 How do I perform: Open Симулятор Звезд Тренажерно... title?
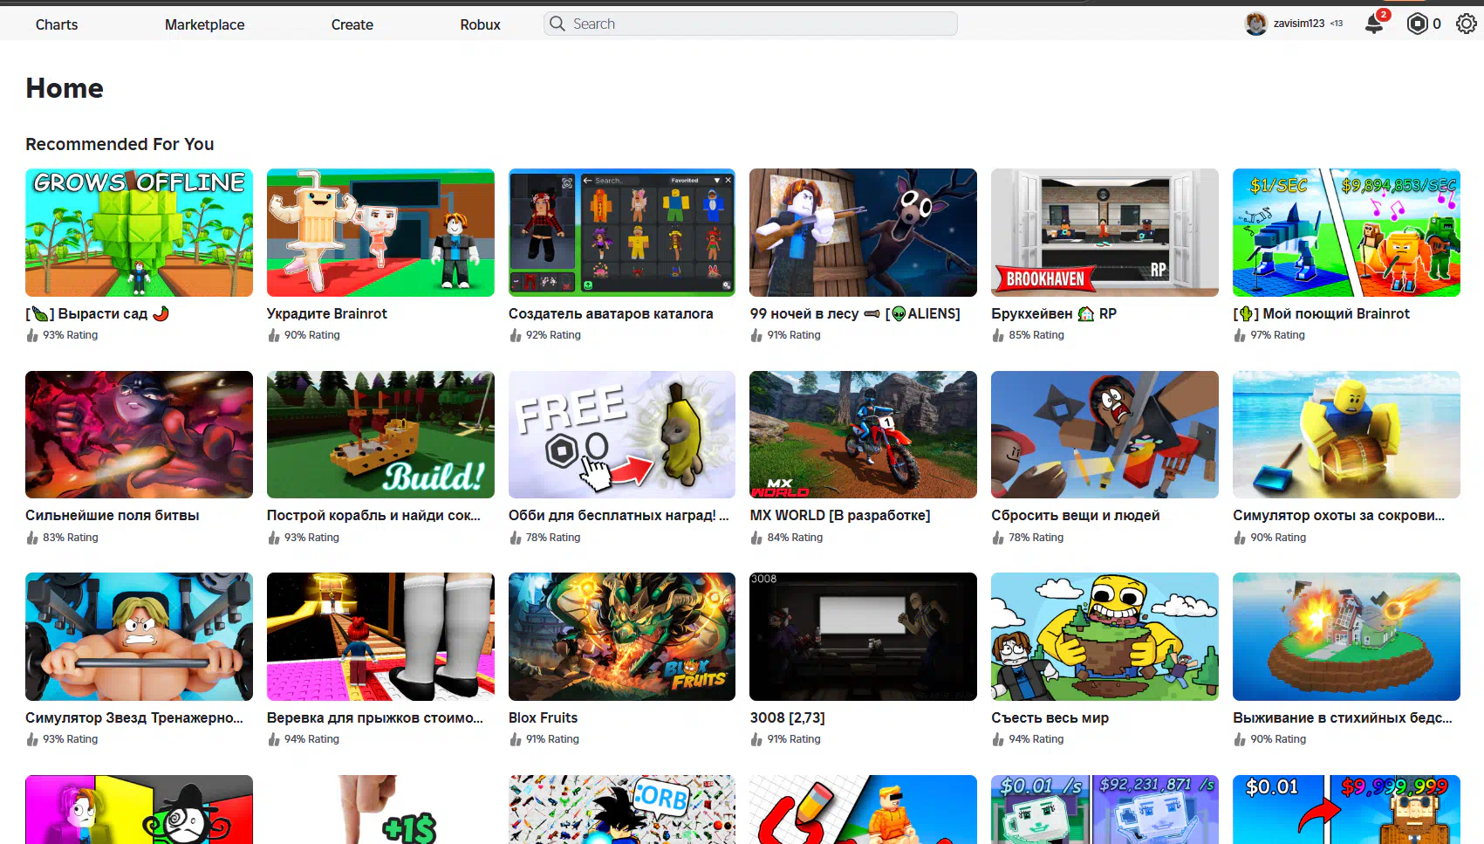(x=134, y=717)
